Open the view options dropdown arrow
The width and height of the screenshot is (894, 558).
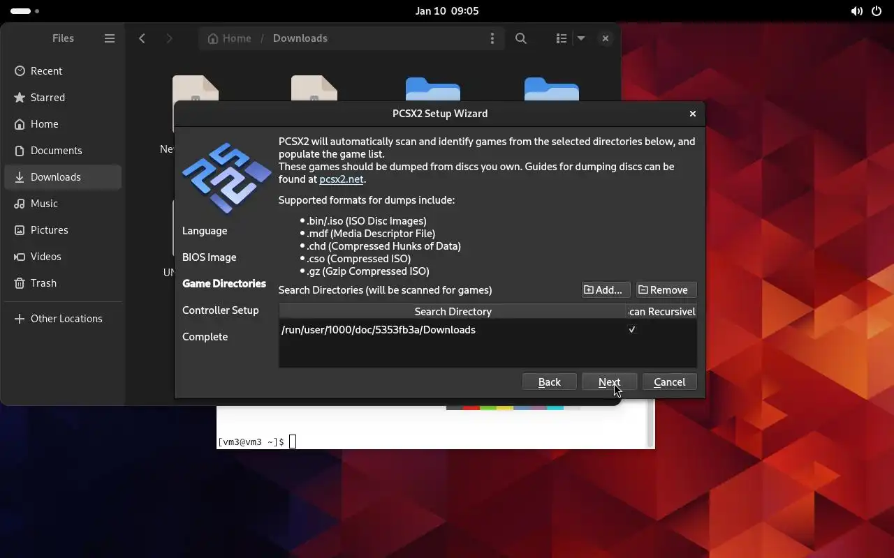(581, 38)
